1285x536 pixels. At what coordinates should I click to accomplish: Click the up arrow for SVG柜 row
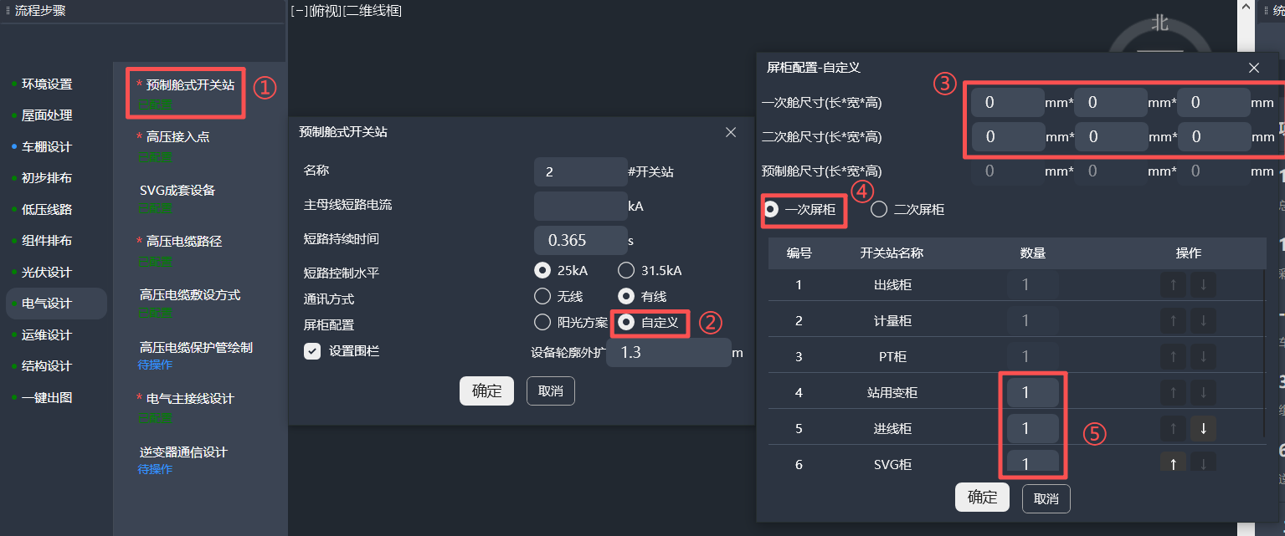(1173, 463)
